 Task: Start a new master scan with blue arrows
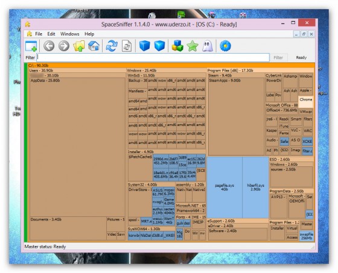112,46
